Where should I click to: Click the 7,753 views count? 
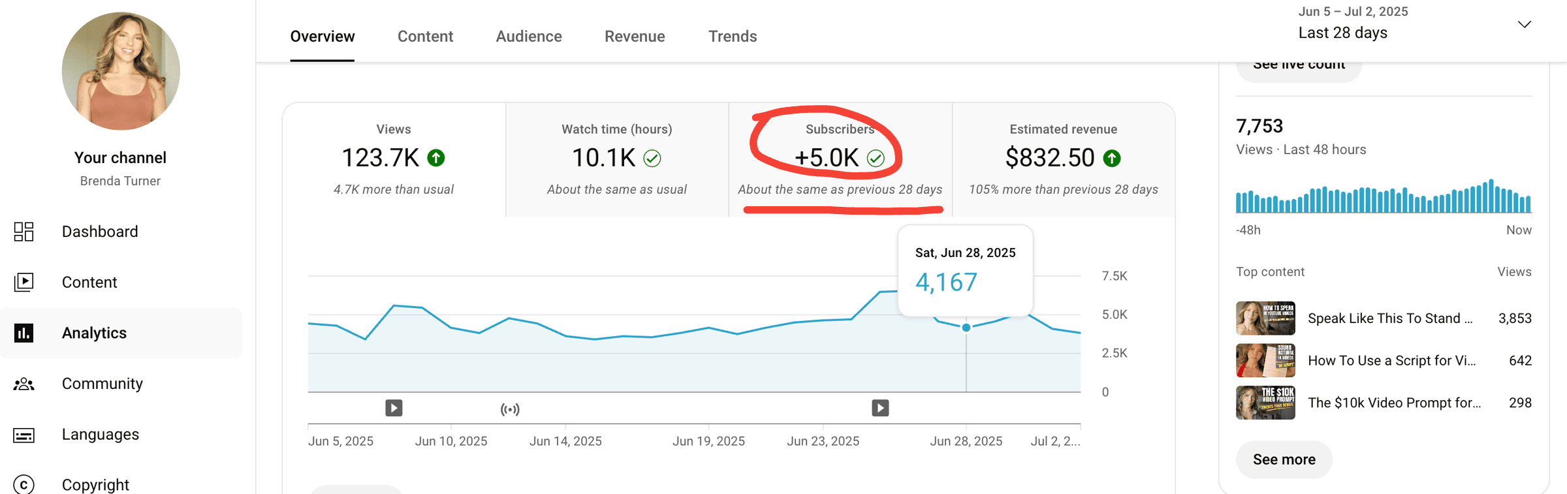(x=1259, y=126)
